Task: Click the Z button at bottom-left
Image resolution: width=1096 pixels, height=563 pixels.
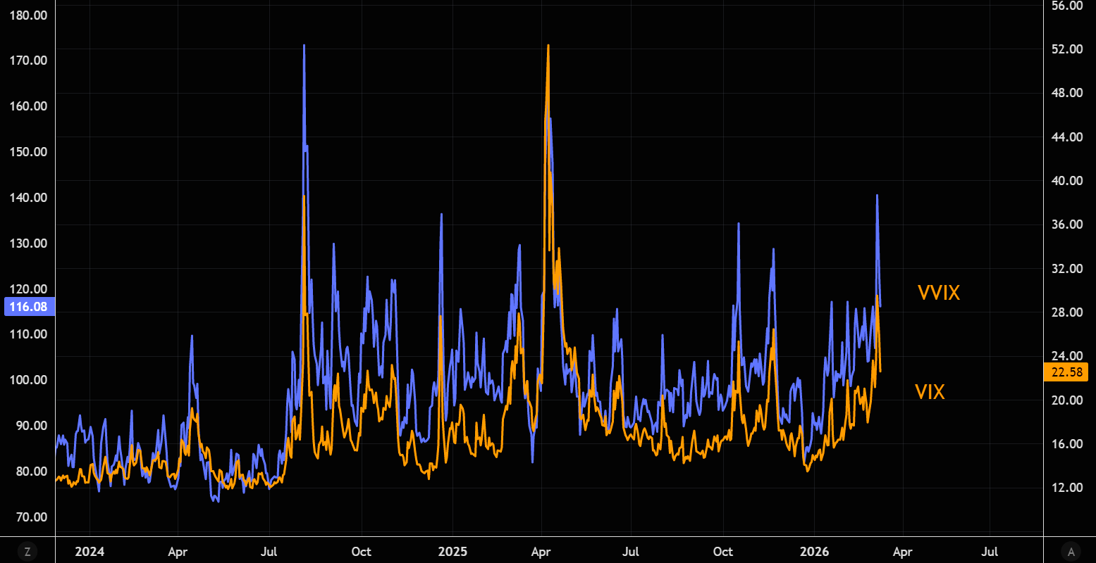Action: coord(27,552)
